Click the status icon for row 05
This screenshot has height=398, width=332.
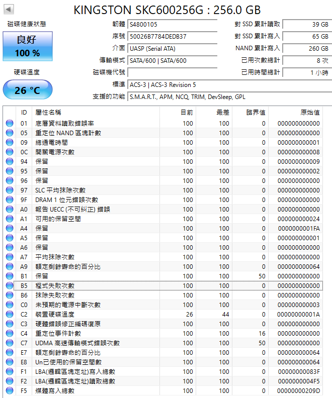[x=10, y=133]
